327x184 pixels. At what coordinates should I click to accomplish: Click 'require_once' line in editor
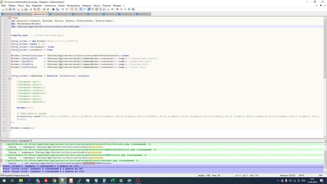click(x=38, y=35)
